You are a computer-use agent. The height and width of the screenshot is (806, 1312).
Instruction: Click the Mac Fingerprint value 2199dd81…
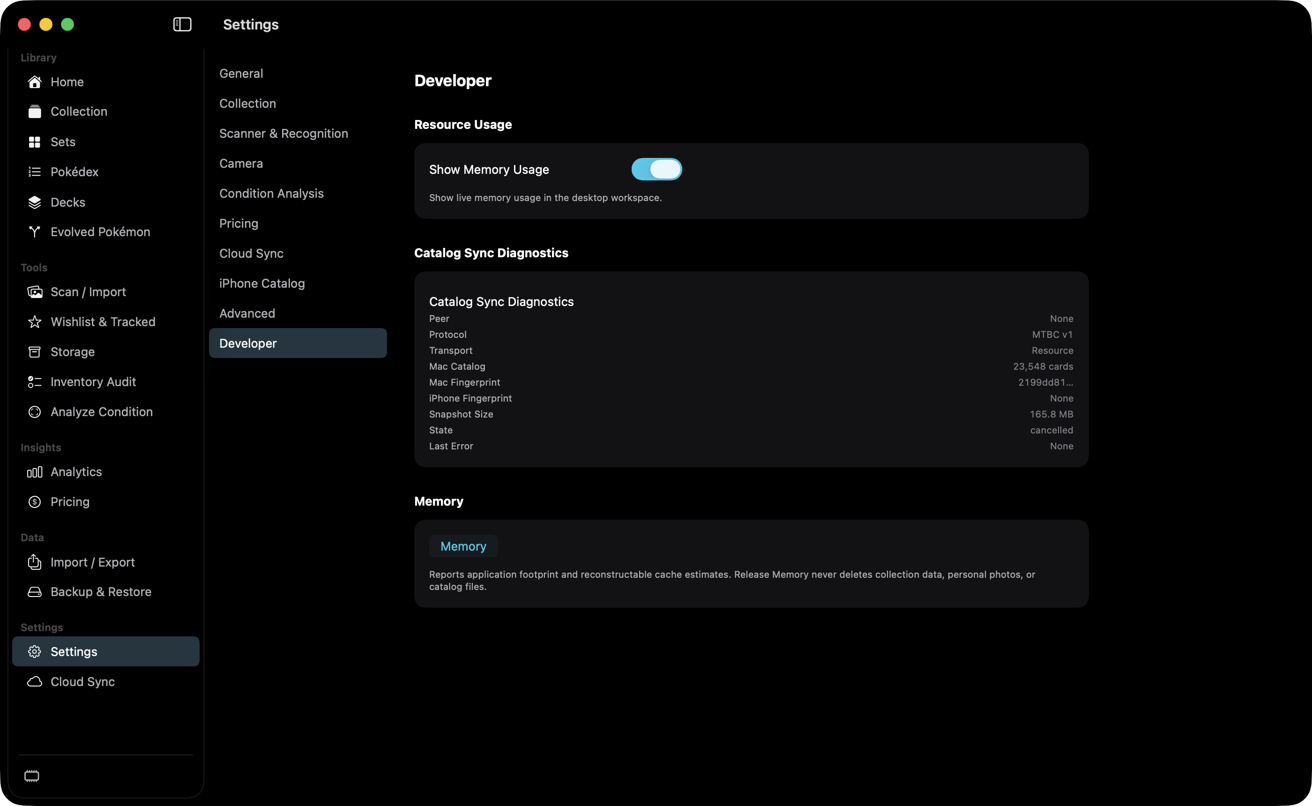click(x=1045, y=382)
